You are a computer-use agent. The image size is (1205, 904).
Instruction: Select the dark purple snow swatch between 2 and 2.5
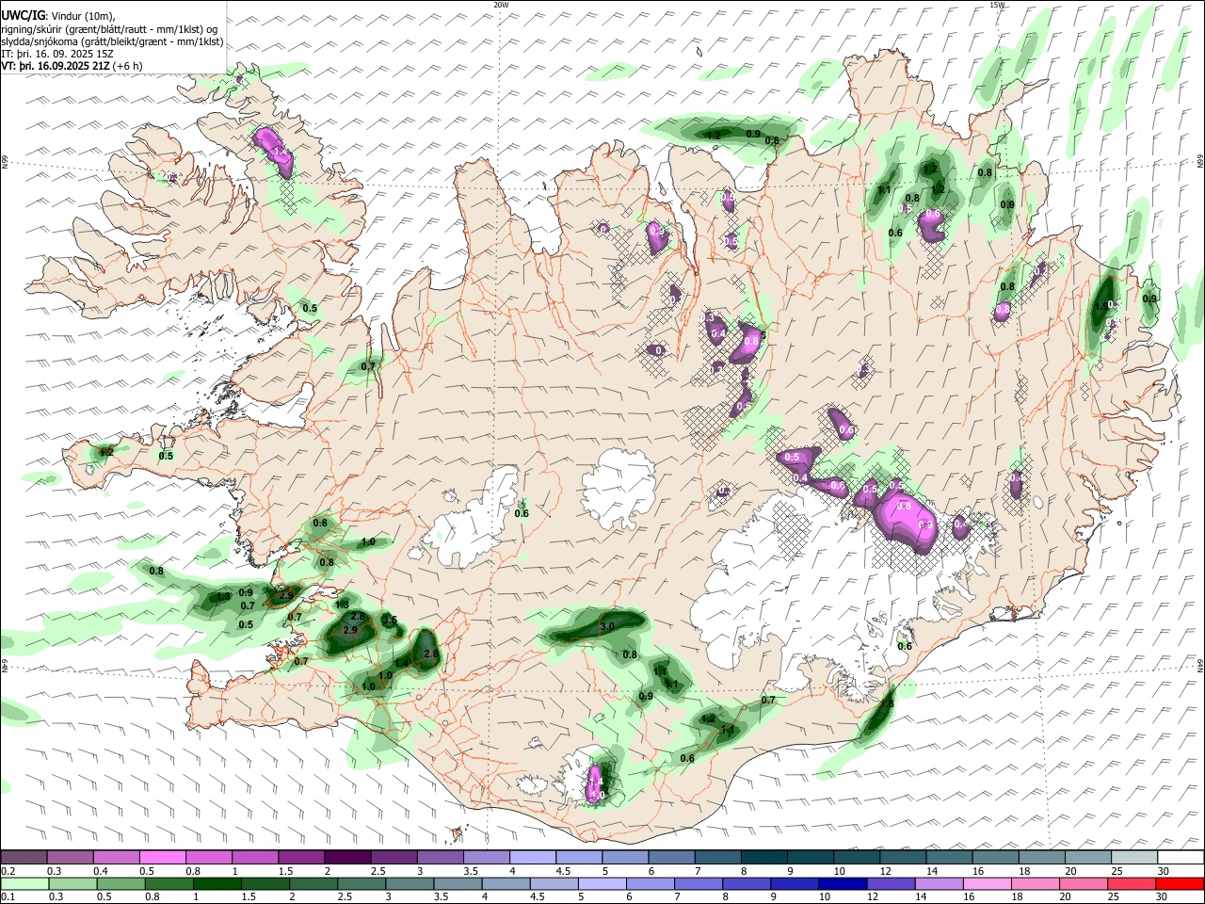click(347, 858)
